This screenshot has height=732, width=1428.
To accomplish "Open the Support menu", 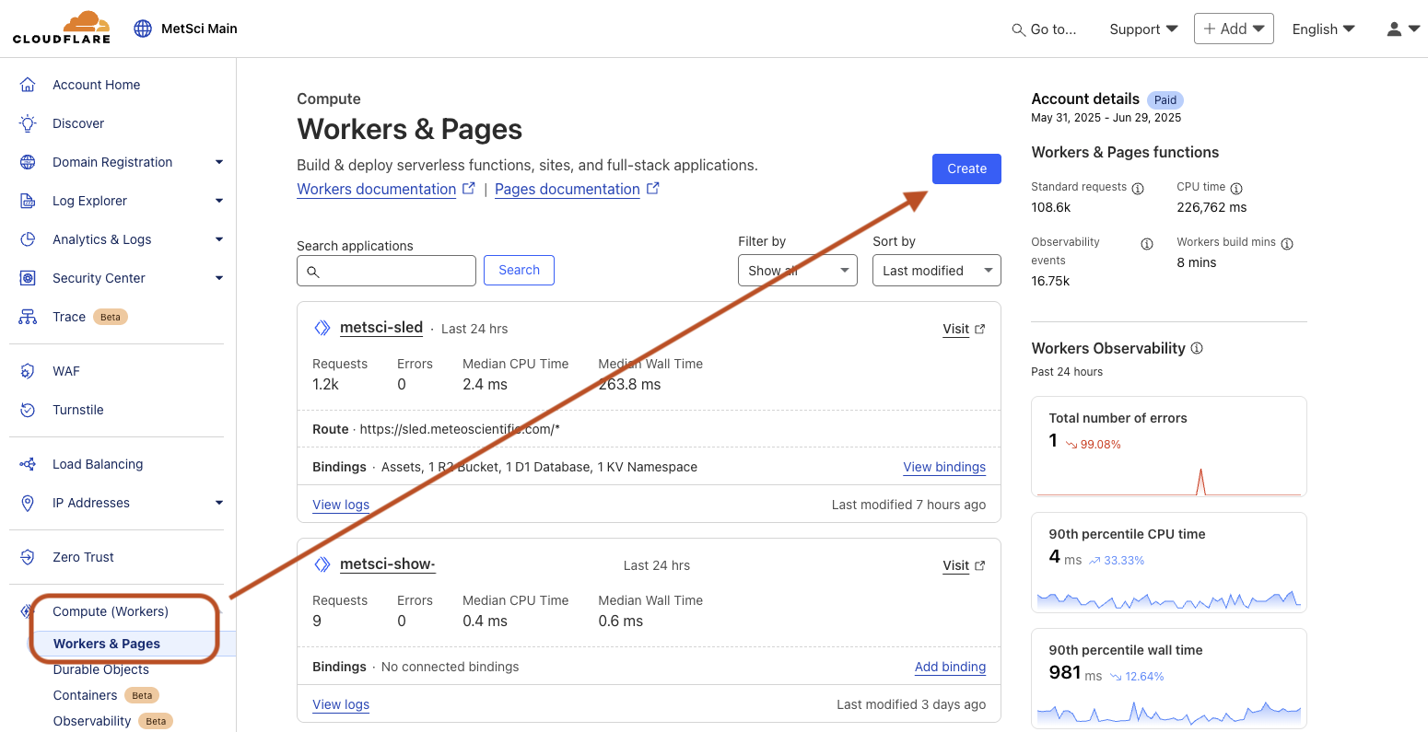I will [1142, 29].
